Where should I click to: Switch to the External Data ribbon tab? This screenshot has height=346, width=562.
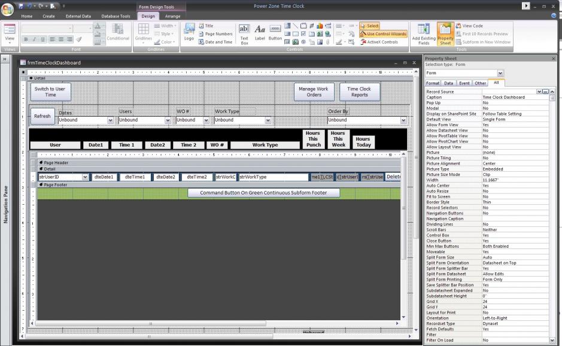78,16
